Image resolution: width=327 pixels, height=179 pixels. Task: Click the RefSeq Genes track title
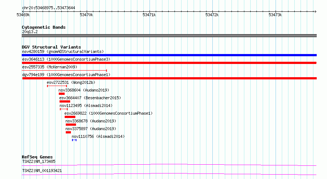tap(37, 157)
